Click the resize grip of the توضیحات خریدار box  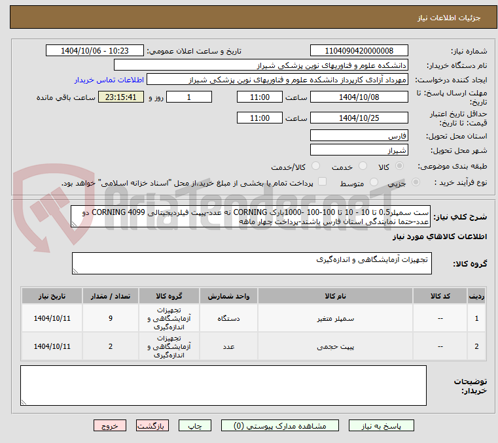(24, 402)
